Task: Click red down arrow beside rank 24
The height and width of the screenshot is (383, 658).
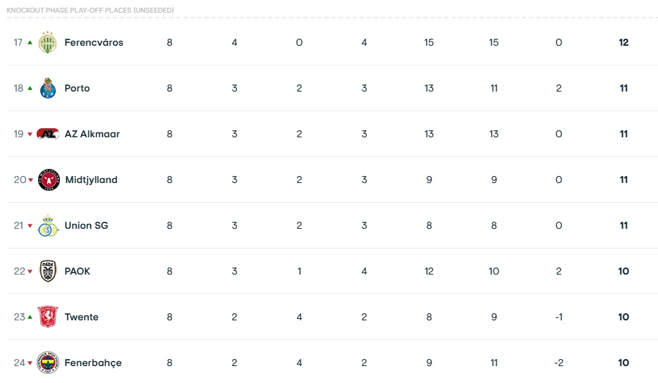Action: tap(30, 363)
